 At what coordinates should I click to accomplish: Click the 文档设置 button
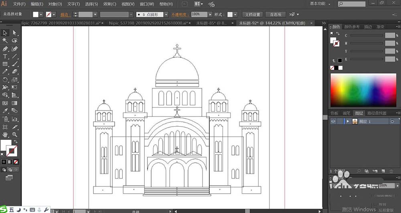(x=253, y=14)
